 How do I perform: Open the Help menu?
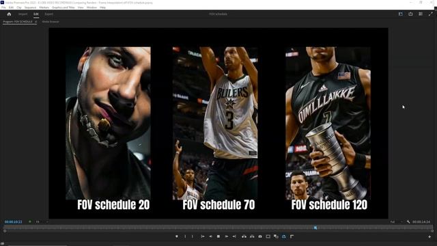pyautogui.click(x=102, y=8)
